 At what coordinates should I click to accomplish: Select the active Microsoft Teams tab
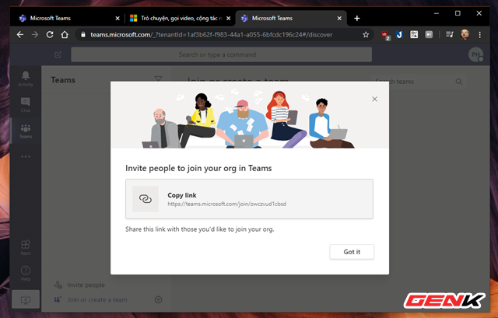[x=290, y=18]
